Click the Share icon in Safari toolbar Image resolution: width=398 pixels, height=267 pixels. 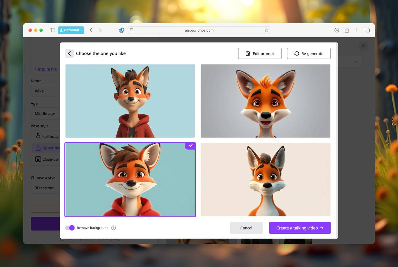[x=347, y=30]
